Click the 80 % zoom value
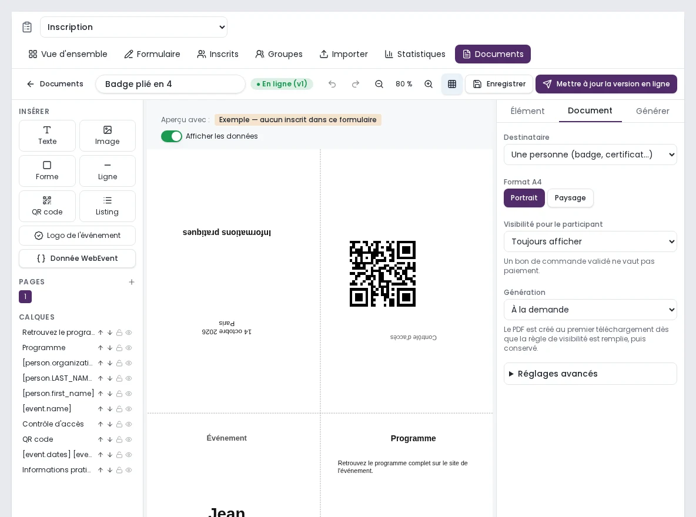 click(x=404, y=84)
